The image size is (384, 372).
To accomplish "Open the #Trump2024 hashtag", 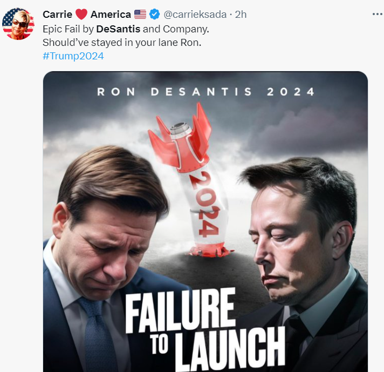I will click(73, 56).
